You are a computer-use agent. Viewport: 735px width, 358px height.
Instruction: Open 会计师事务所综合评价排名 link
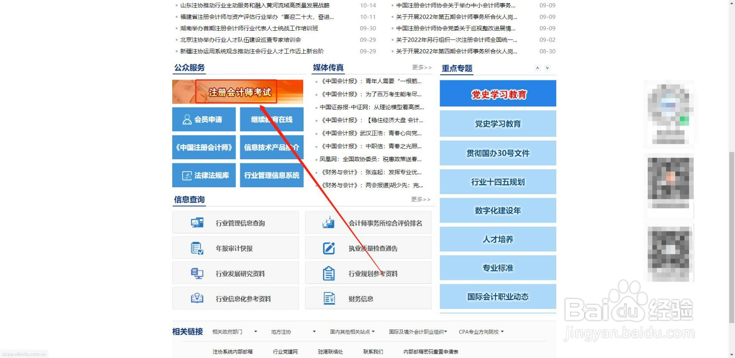tap(385, 223)
